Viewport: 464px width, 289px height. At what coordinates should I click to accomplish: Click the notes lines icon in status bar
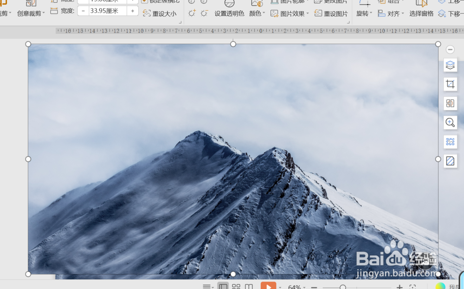tap(207, 286)
